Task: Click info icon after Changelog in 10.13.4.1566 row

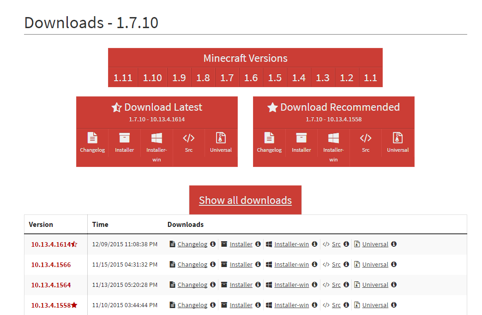Action: coord(213,264)
